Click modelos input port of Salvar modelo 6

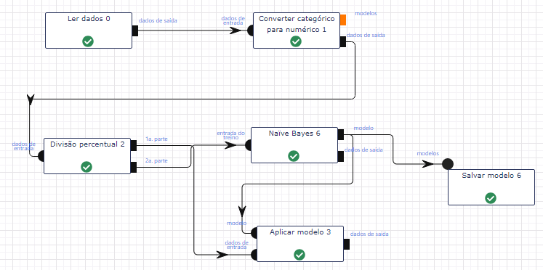448,164
